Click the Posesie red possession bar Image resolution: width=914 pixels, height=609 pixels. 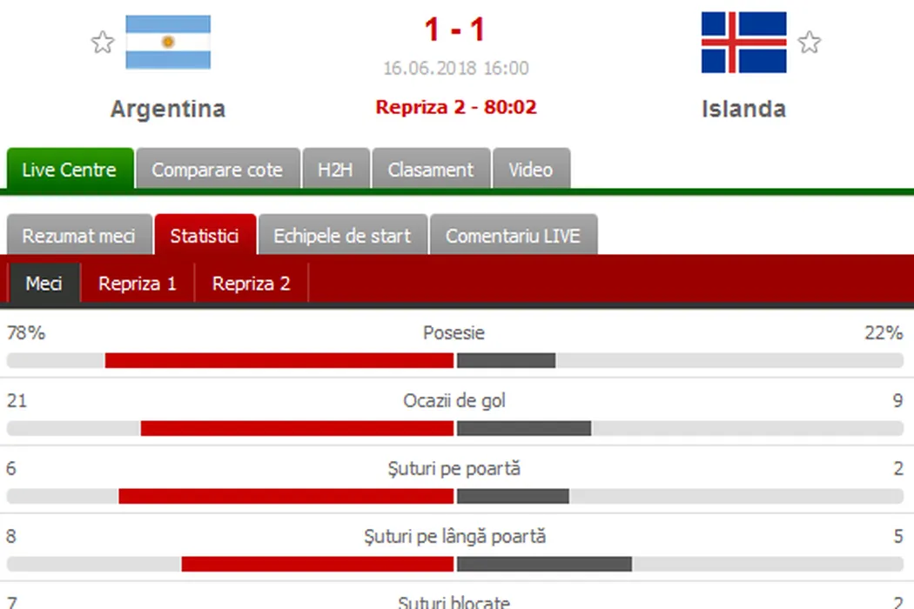tap(279, 360)
